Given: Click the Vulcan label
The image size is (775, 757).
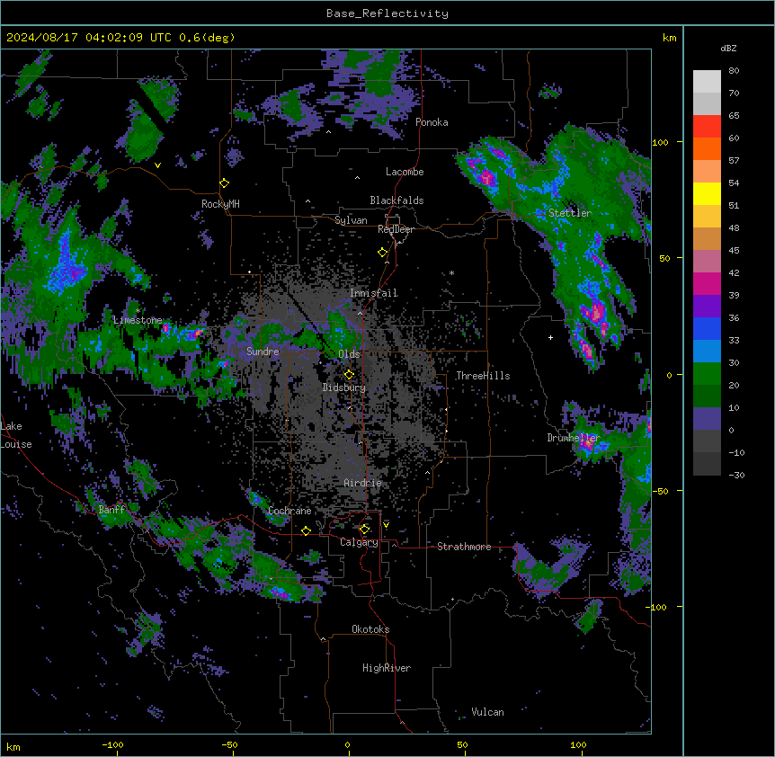Looking at the screenshot, I should click(487, 712).
